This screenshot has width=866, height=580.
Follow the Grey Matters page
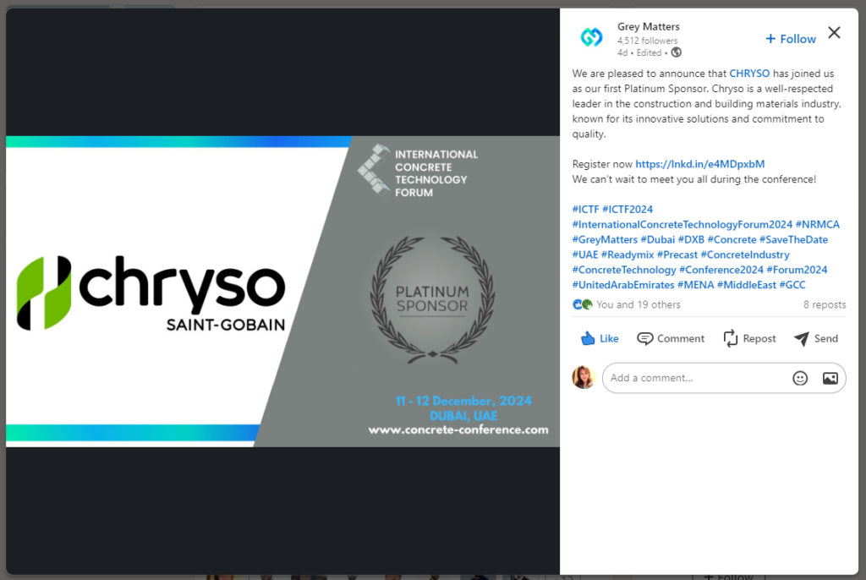click(x=791, y=39)
